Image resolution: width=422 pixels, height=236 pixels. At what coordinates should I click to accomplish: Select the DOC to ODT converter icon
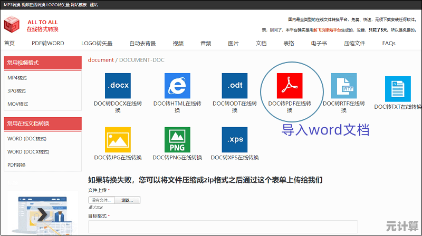point(235,86)
